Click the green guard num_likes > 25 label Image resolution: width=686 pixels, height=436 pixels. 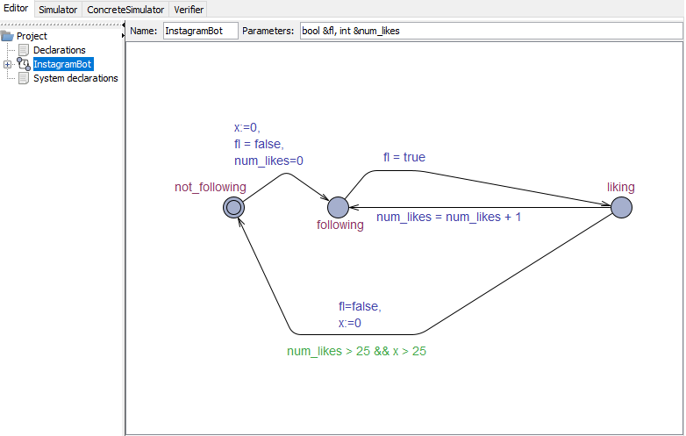click(x=356, y=351)
